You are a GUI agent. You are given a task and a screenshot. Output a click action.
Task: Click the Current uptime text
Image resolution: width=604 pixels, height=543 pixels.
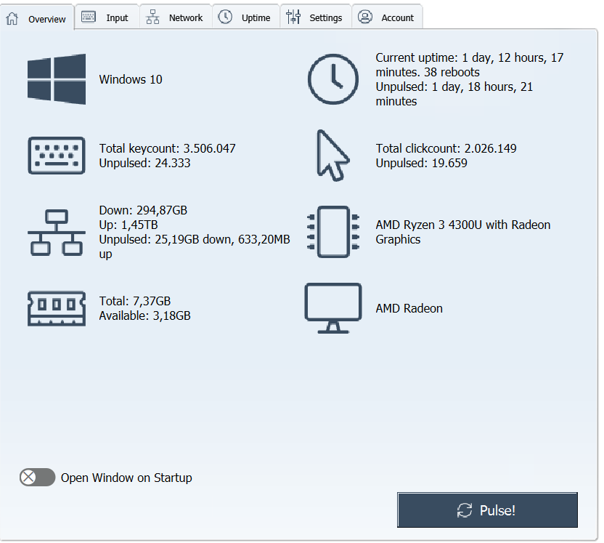point(470,65)
